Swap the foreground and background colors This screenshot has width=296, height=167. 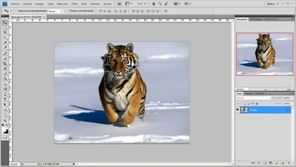coord(7,125)
